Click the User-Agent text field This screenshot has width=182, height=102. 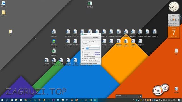[x=94, y=61]
